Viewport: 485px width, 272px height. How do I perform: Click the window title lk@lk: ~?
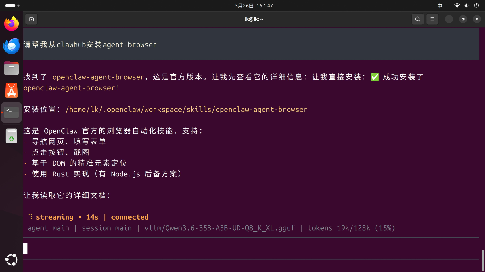pyautogui.click(x=254, y=19)
